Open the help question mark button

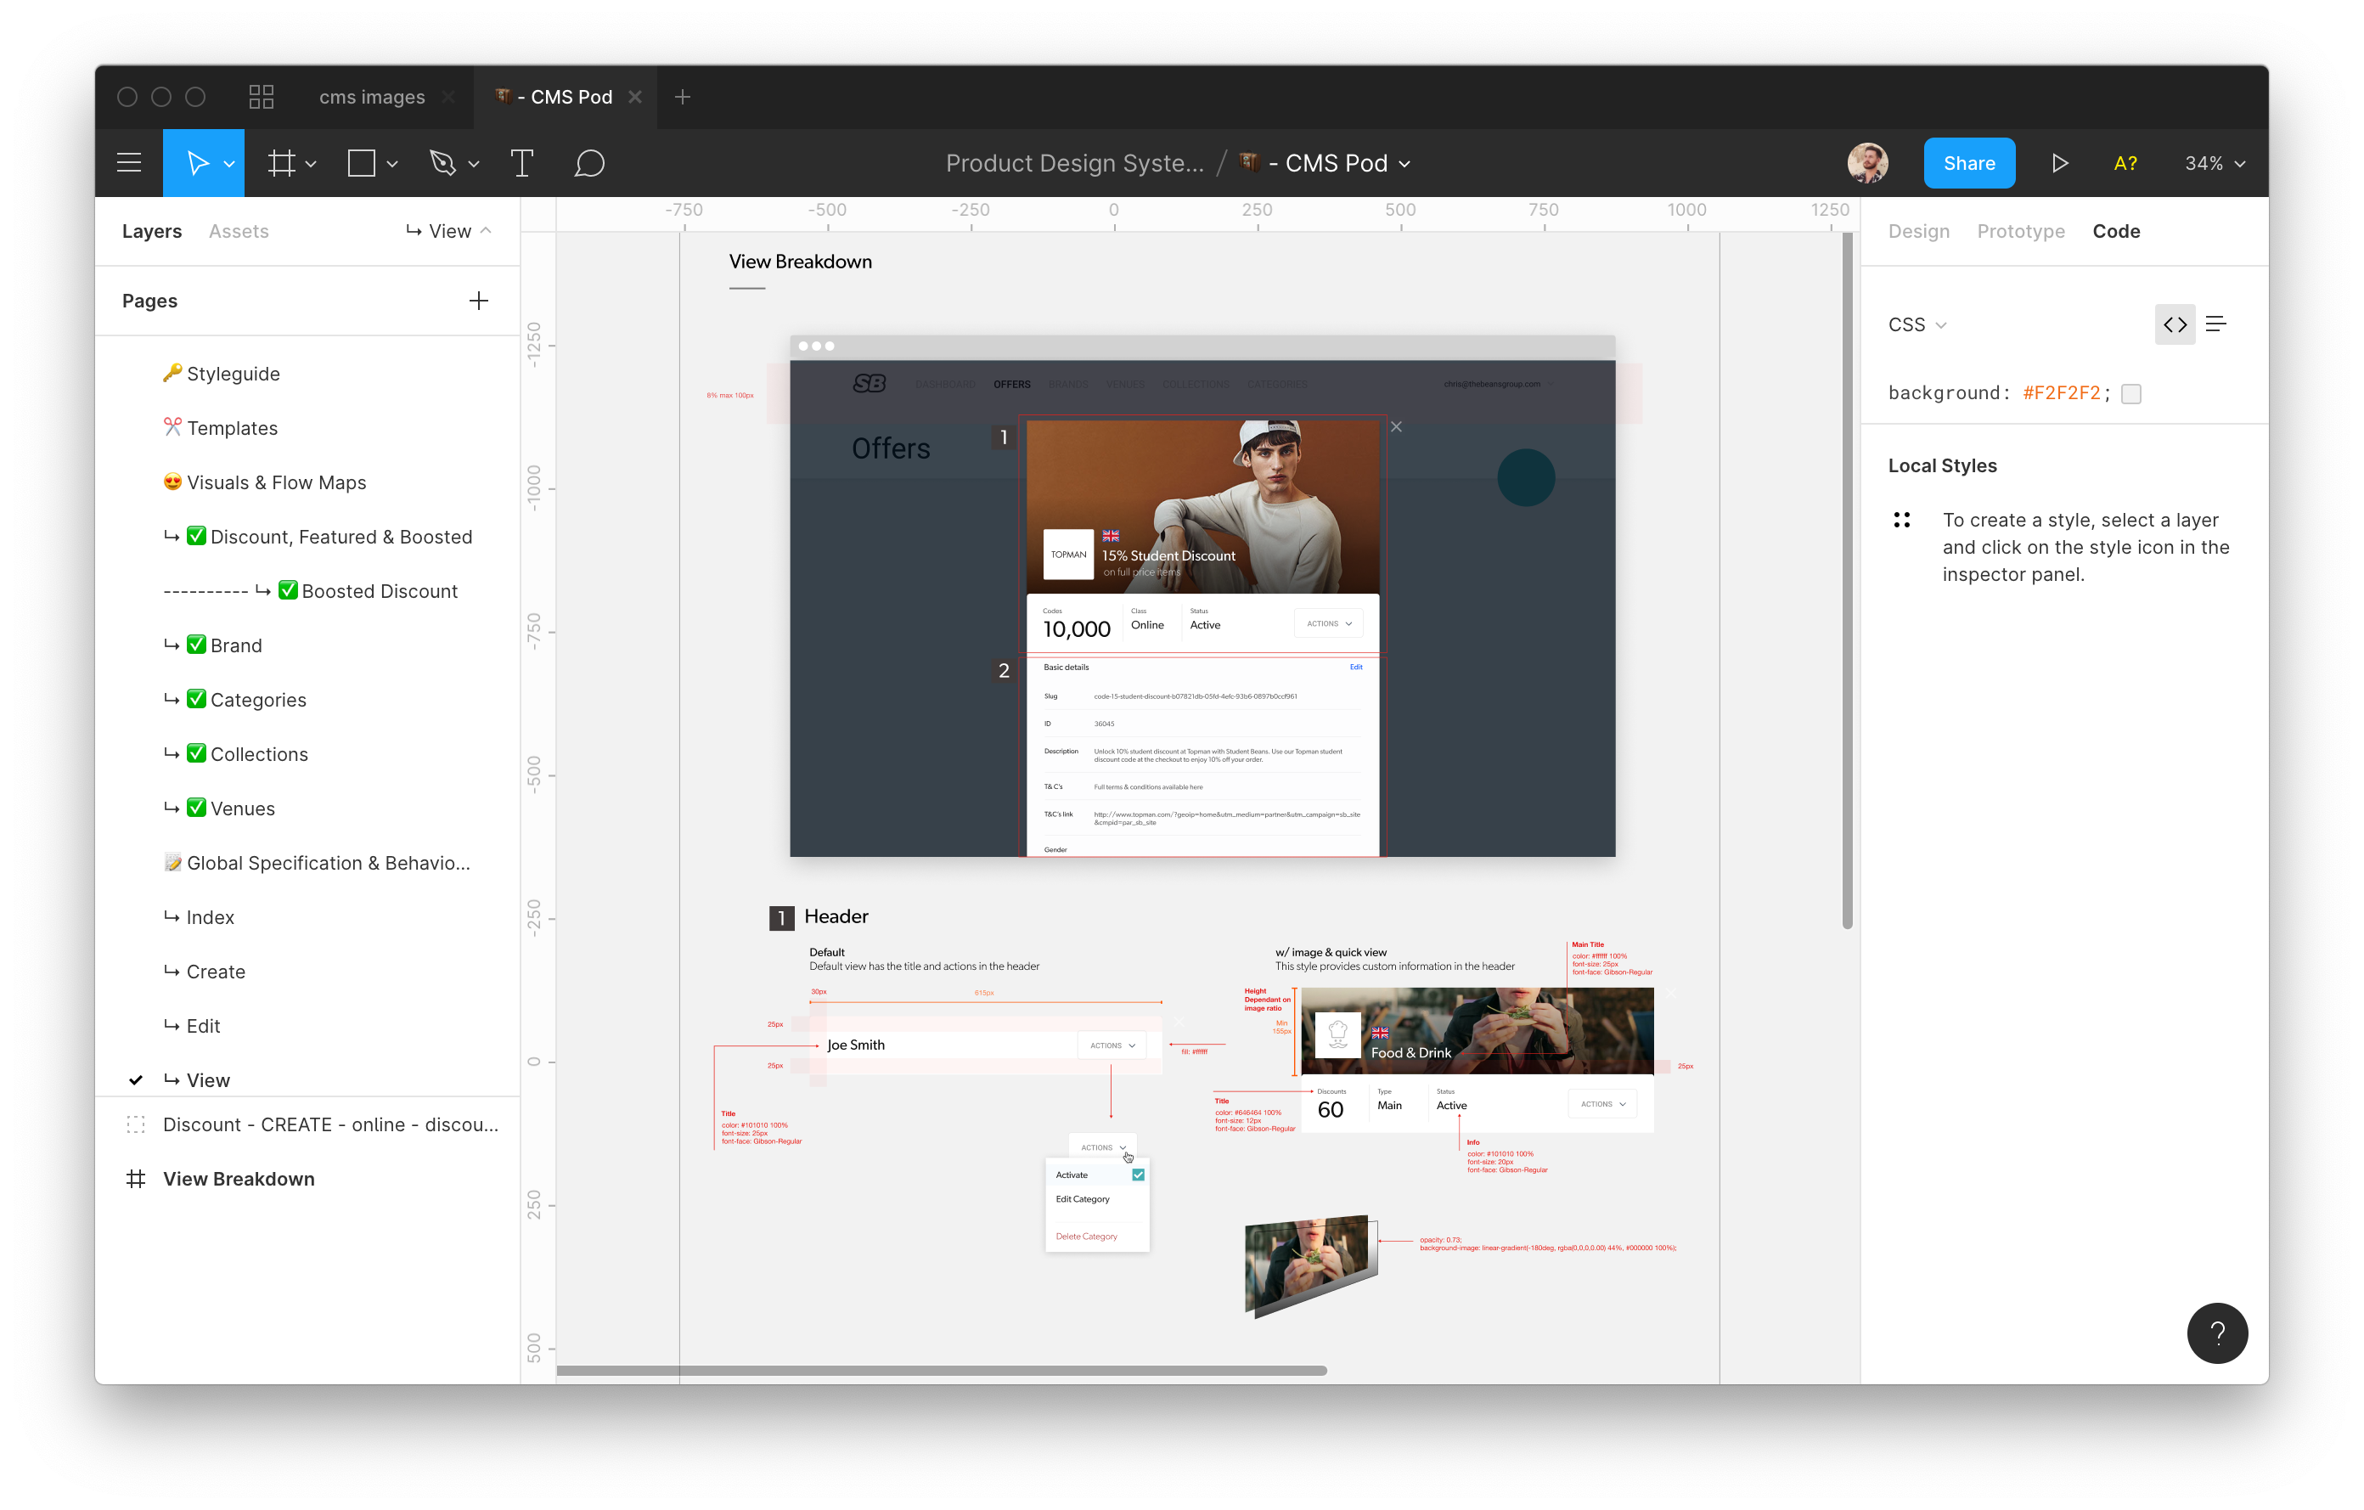coord(2217,1333)
